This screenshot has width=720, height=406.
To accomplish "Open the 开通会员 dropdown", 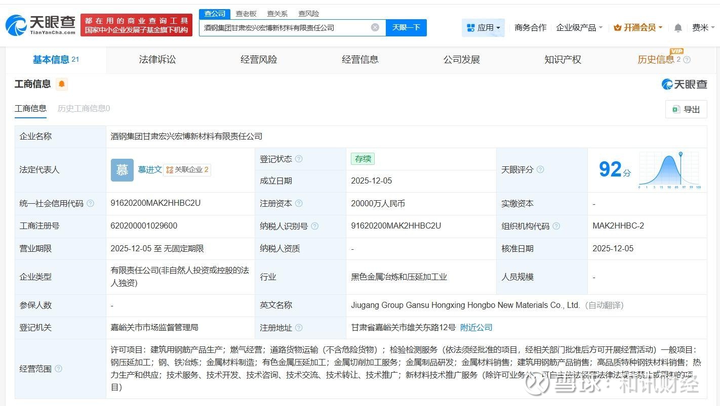I will click(x=638, y=28).
